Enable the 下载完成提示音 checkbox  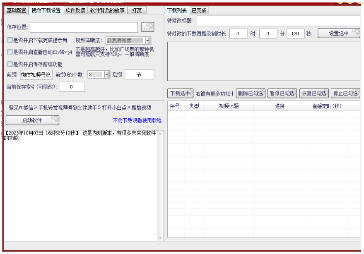pyautogui.click(x=10, y=41)
